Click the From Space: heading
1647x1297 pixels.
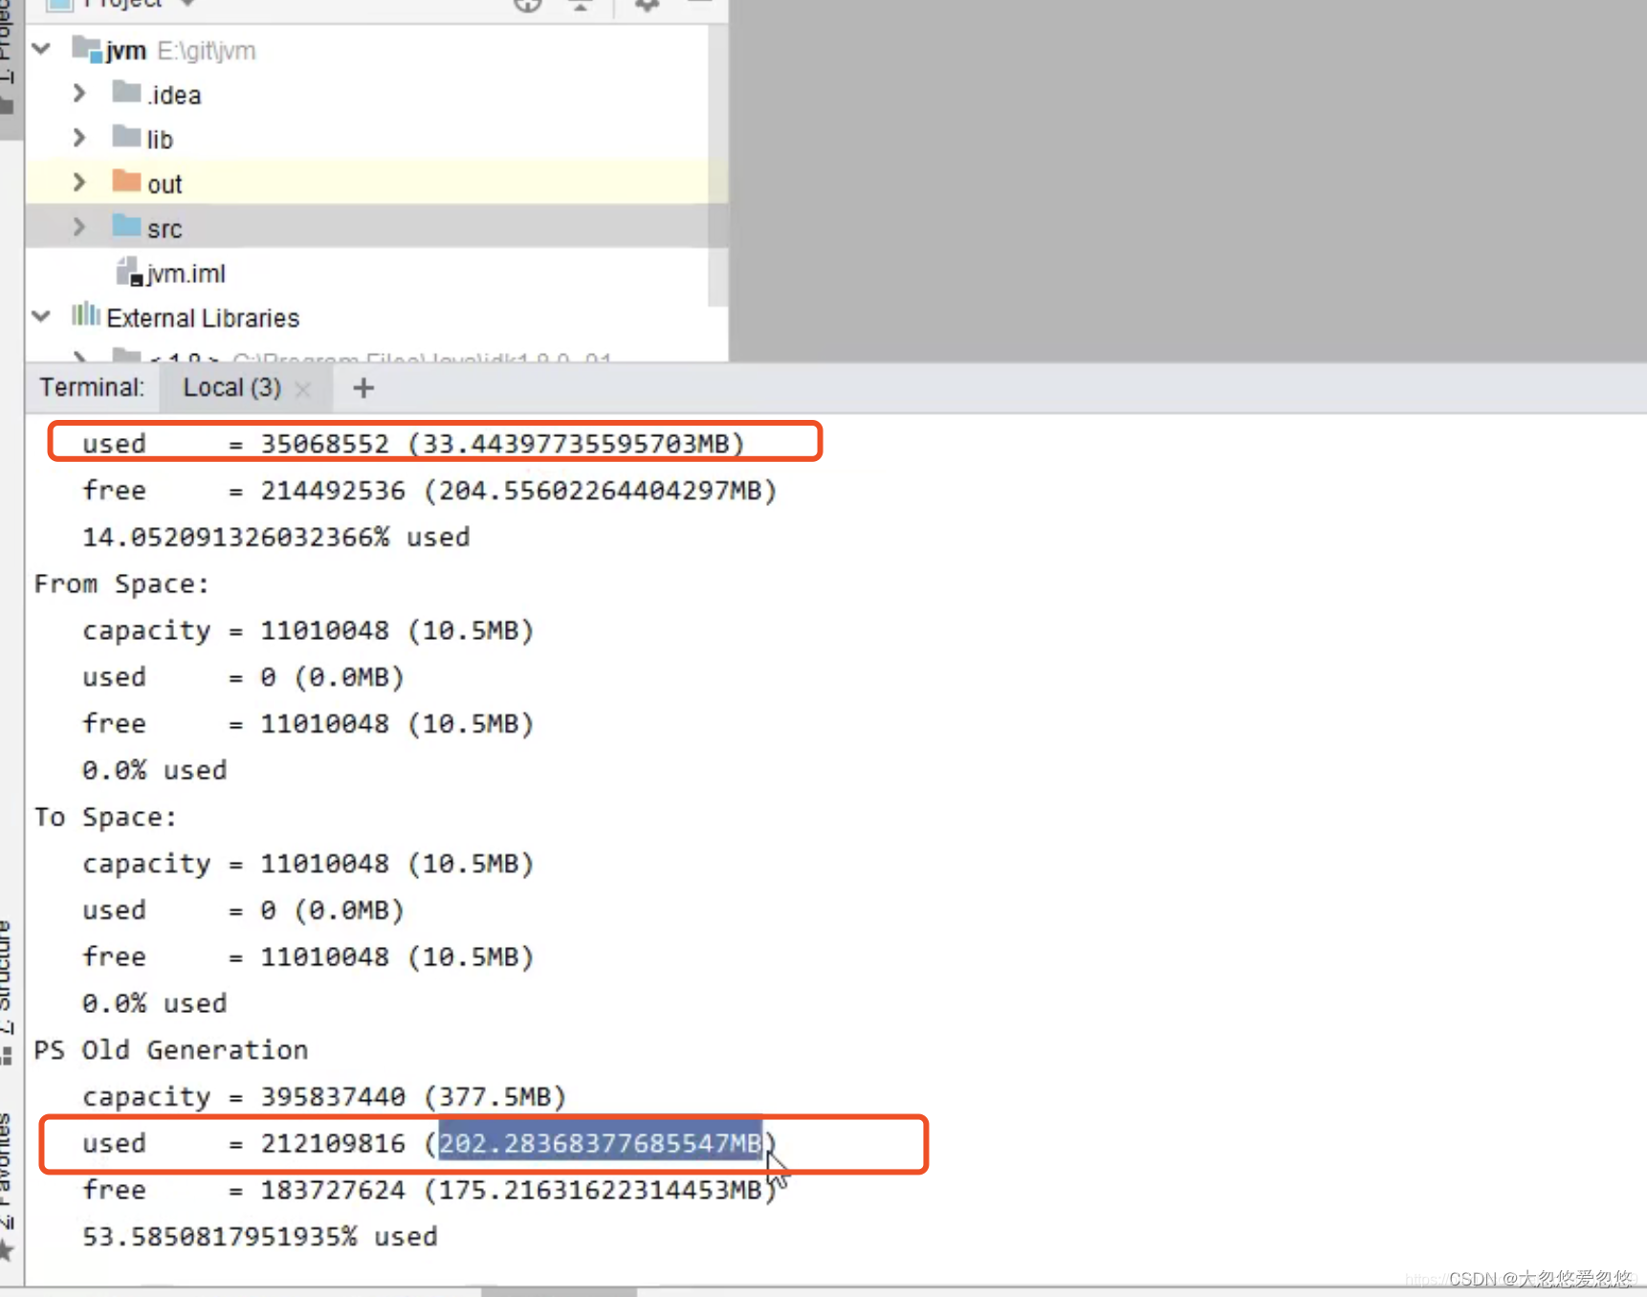[x=121, y=583]
